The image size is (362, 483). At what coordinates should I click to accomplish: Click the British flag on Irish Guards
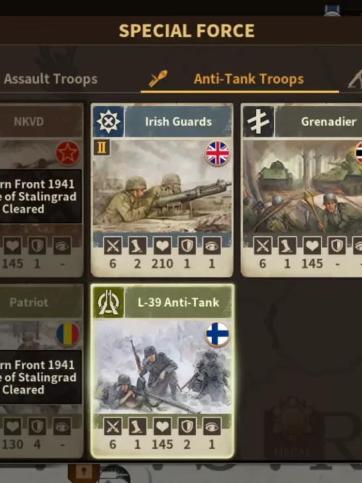[x=217, y=153]
